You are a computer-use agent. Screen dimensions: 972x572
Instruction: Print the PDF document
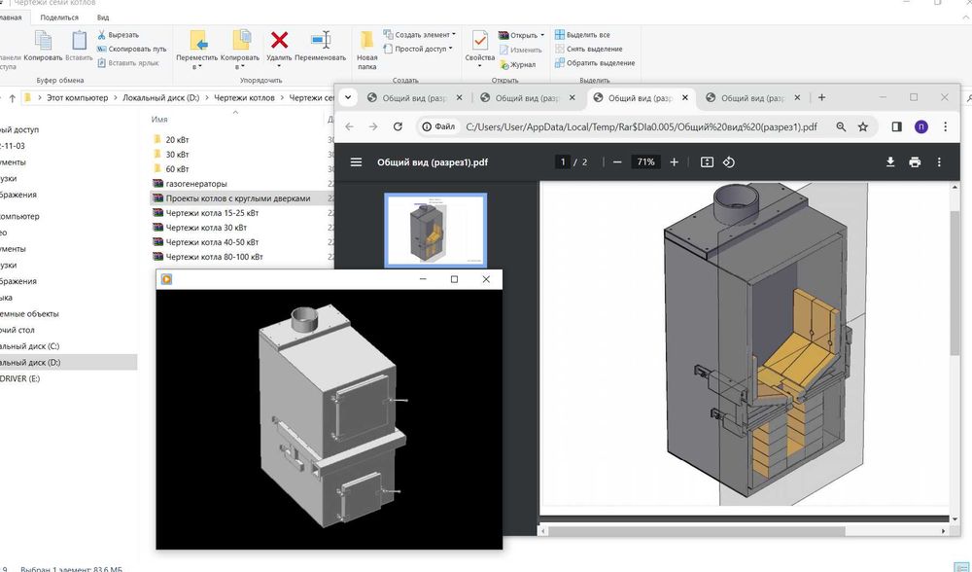point(915,162)
